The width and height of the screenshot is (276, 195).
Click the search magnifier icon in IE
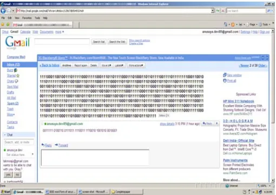click(268, 11)
